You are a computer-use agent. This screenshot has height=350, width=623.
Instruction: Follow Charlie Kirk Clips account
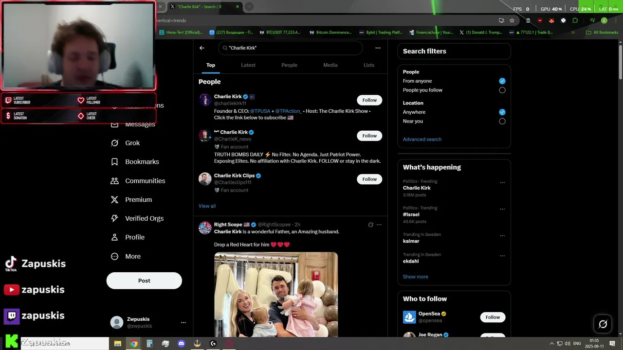[369, 179]
